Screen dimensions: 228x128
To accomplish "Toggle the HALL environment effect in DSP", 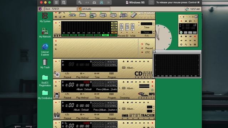I will click(x=114, y=23).
